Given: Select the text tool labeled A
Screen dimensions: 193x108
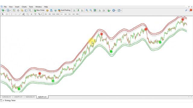Looking at the screenshot, I should (31, 14).
